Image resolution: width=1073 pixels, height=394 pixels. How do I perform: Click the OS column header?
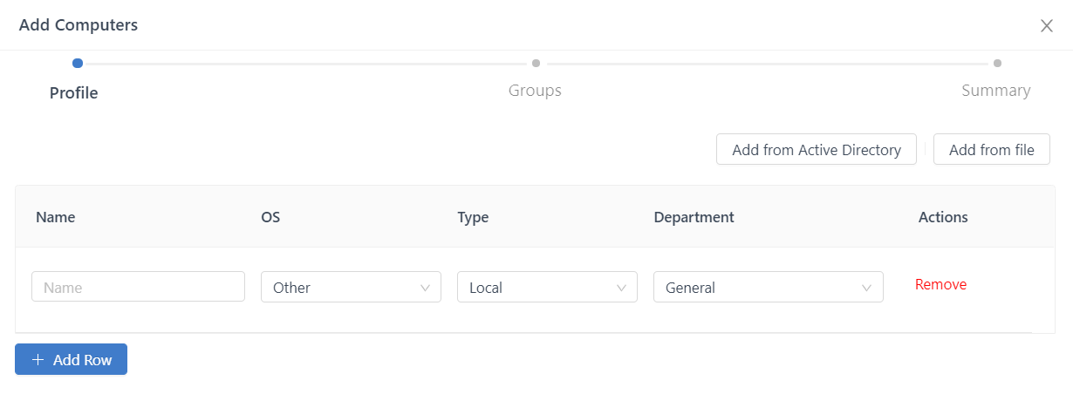pos(270,217)
